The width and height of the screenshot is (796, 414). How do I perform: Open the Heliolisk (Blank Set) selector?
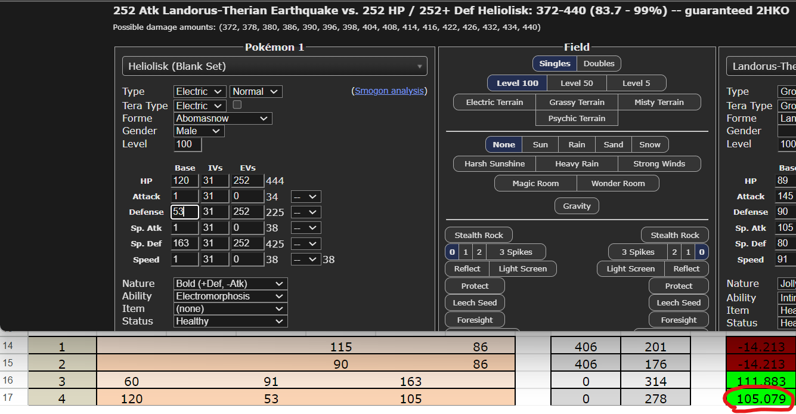tap(274, 66)
